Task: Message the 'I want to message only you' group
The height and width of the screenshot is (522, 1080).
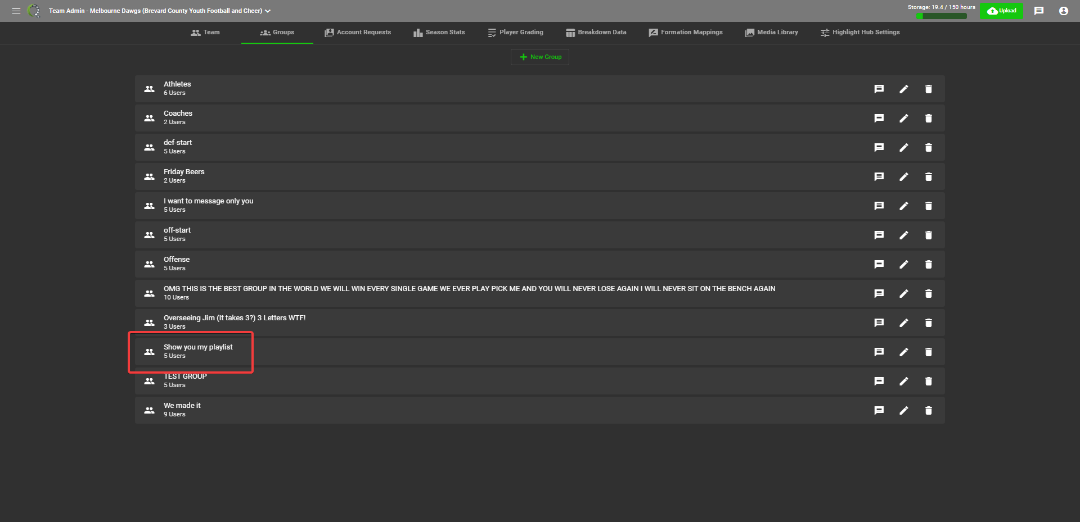Action: 879,206
